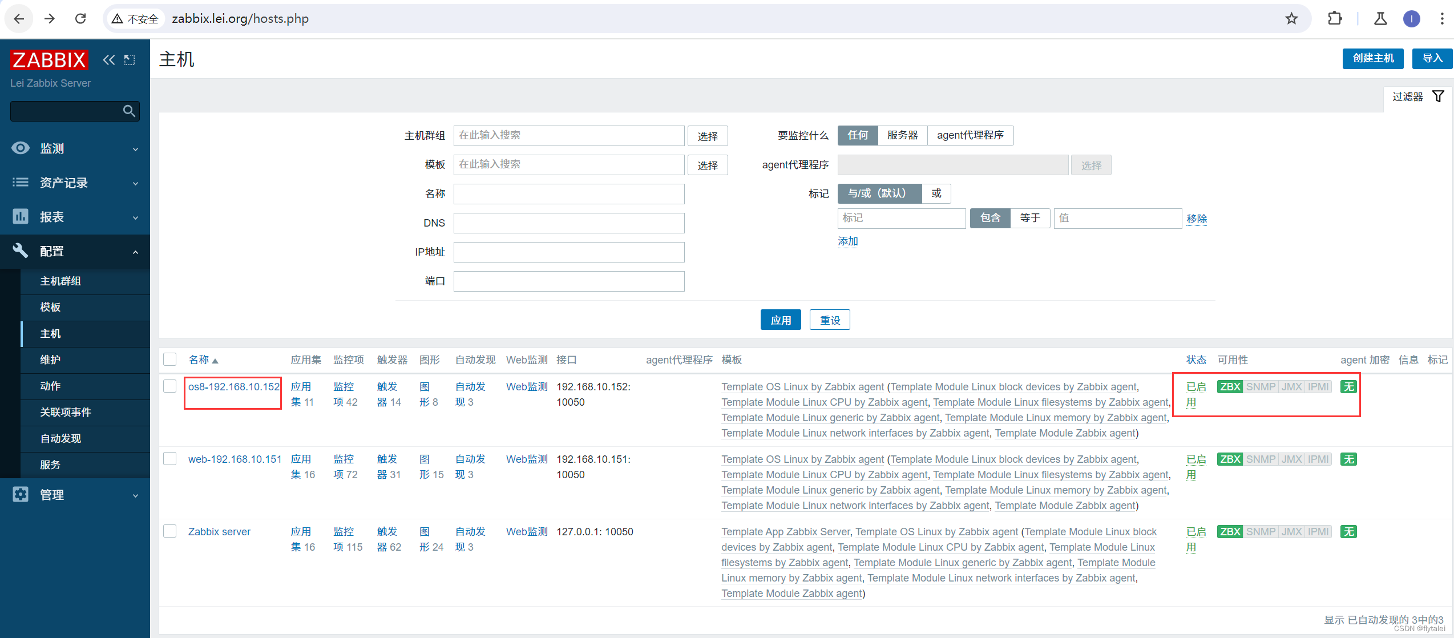1454x638 pixels.
Task: Collapse the 配置 sidebar section
Action: point(75,251)
